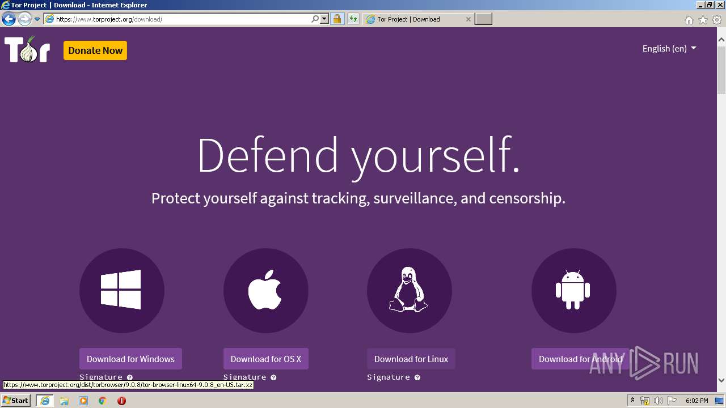Click the Show desktop button
726x408 pixels.
click(719, 401)
